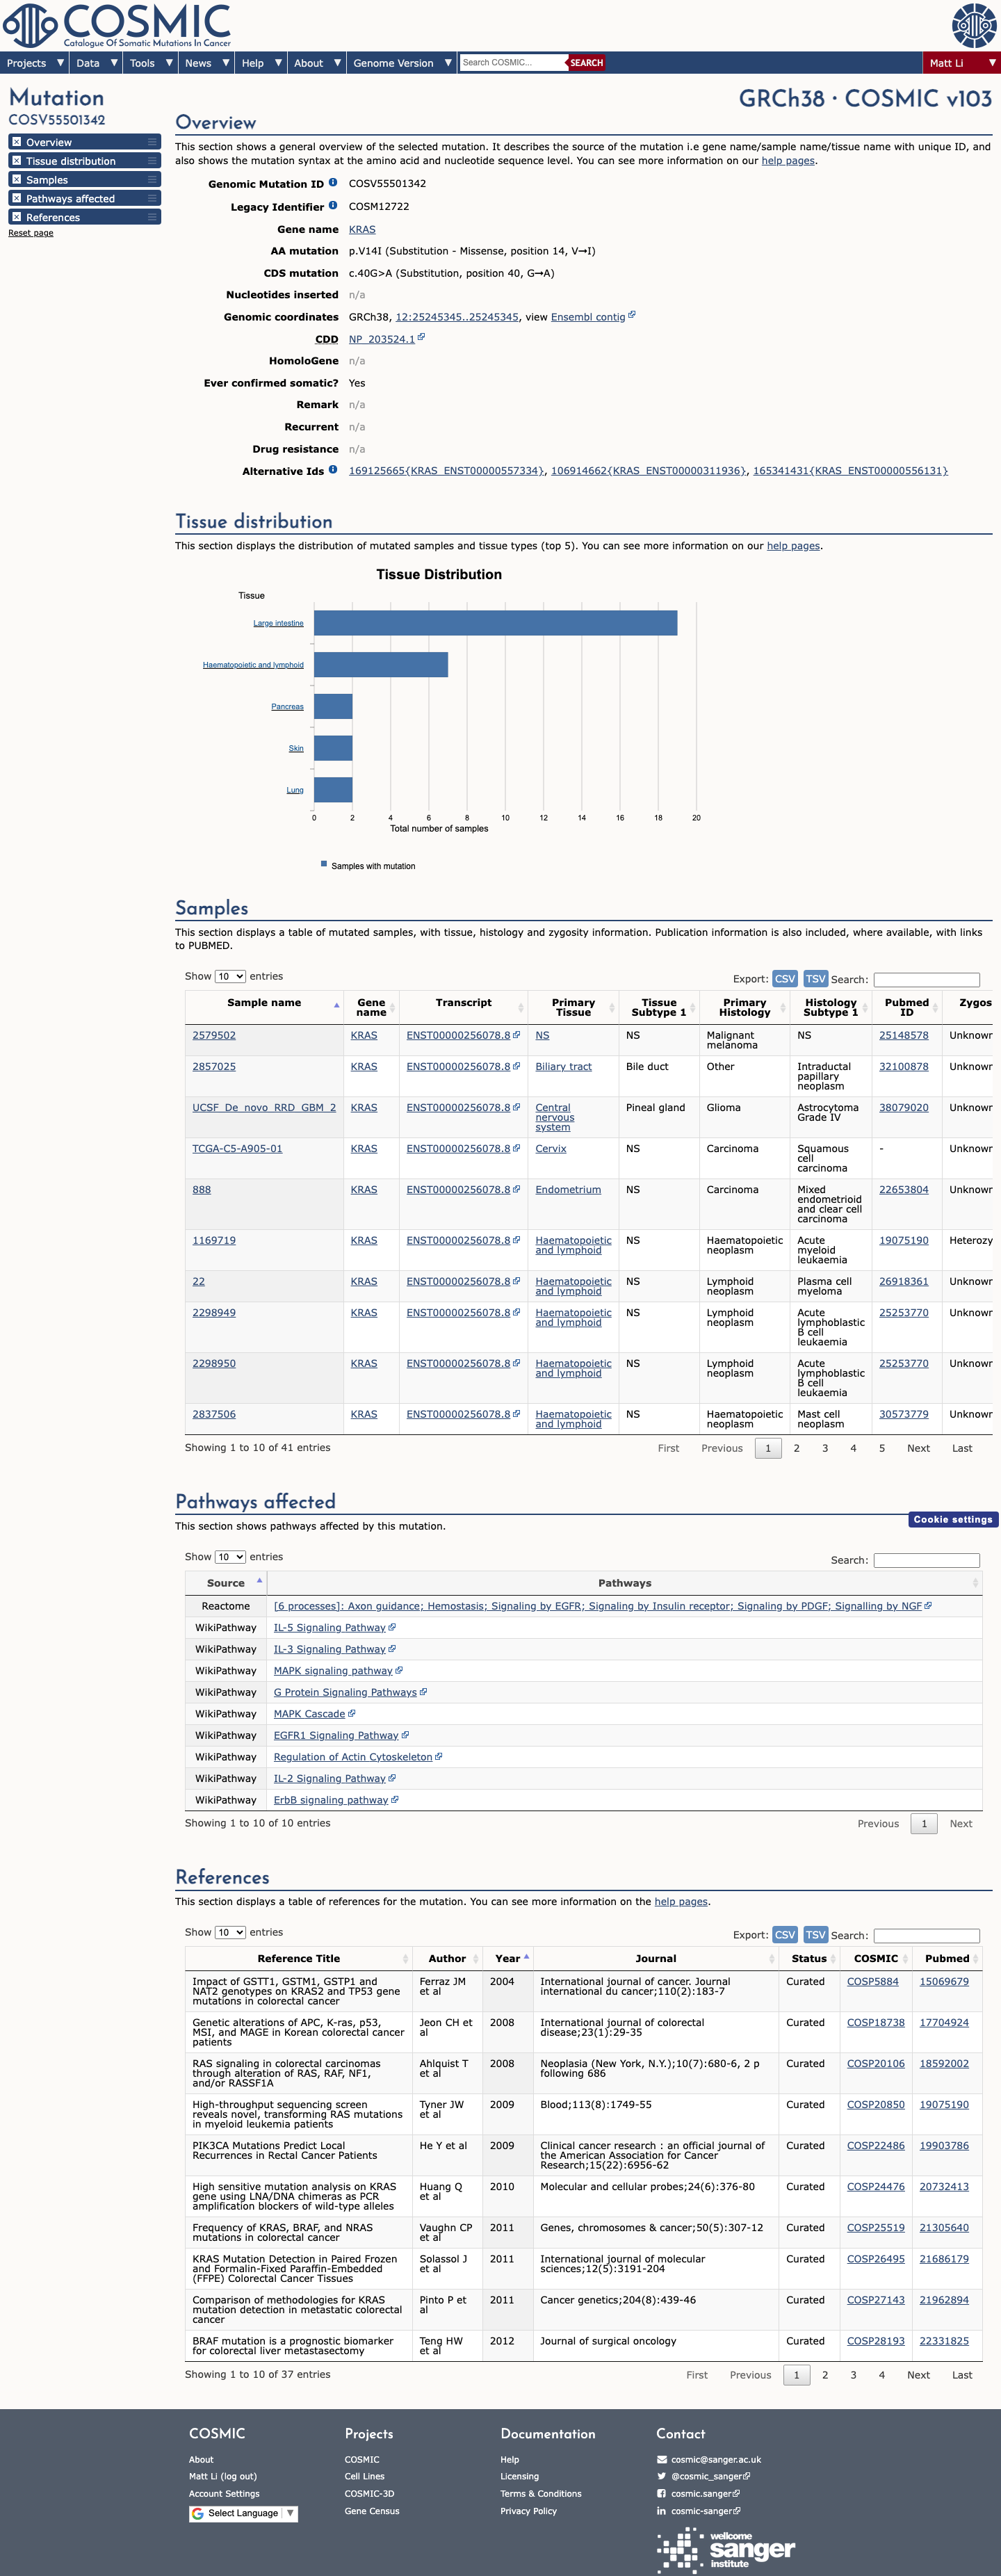The width and height of the screenshot is (1001, 2576).
Task: Open genomic coordinates link 12:25245345..25245345
Action: click(457, 317)
